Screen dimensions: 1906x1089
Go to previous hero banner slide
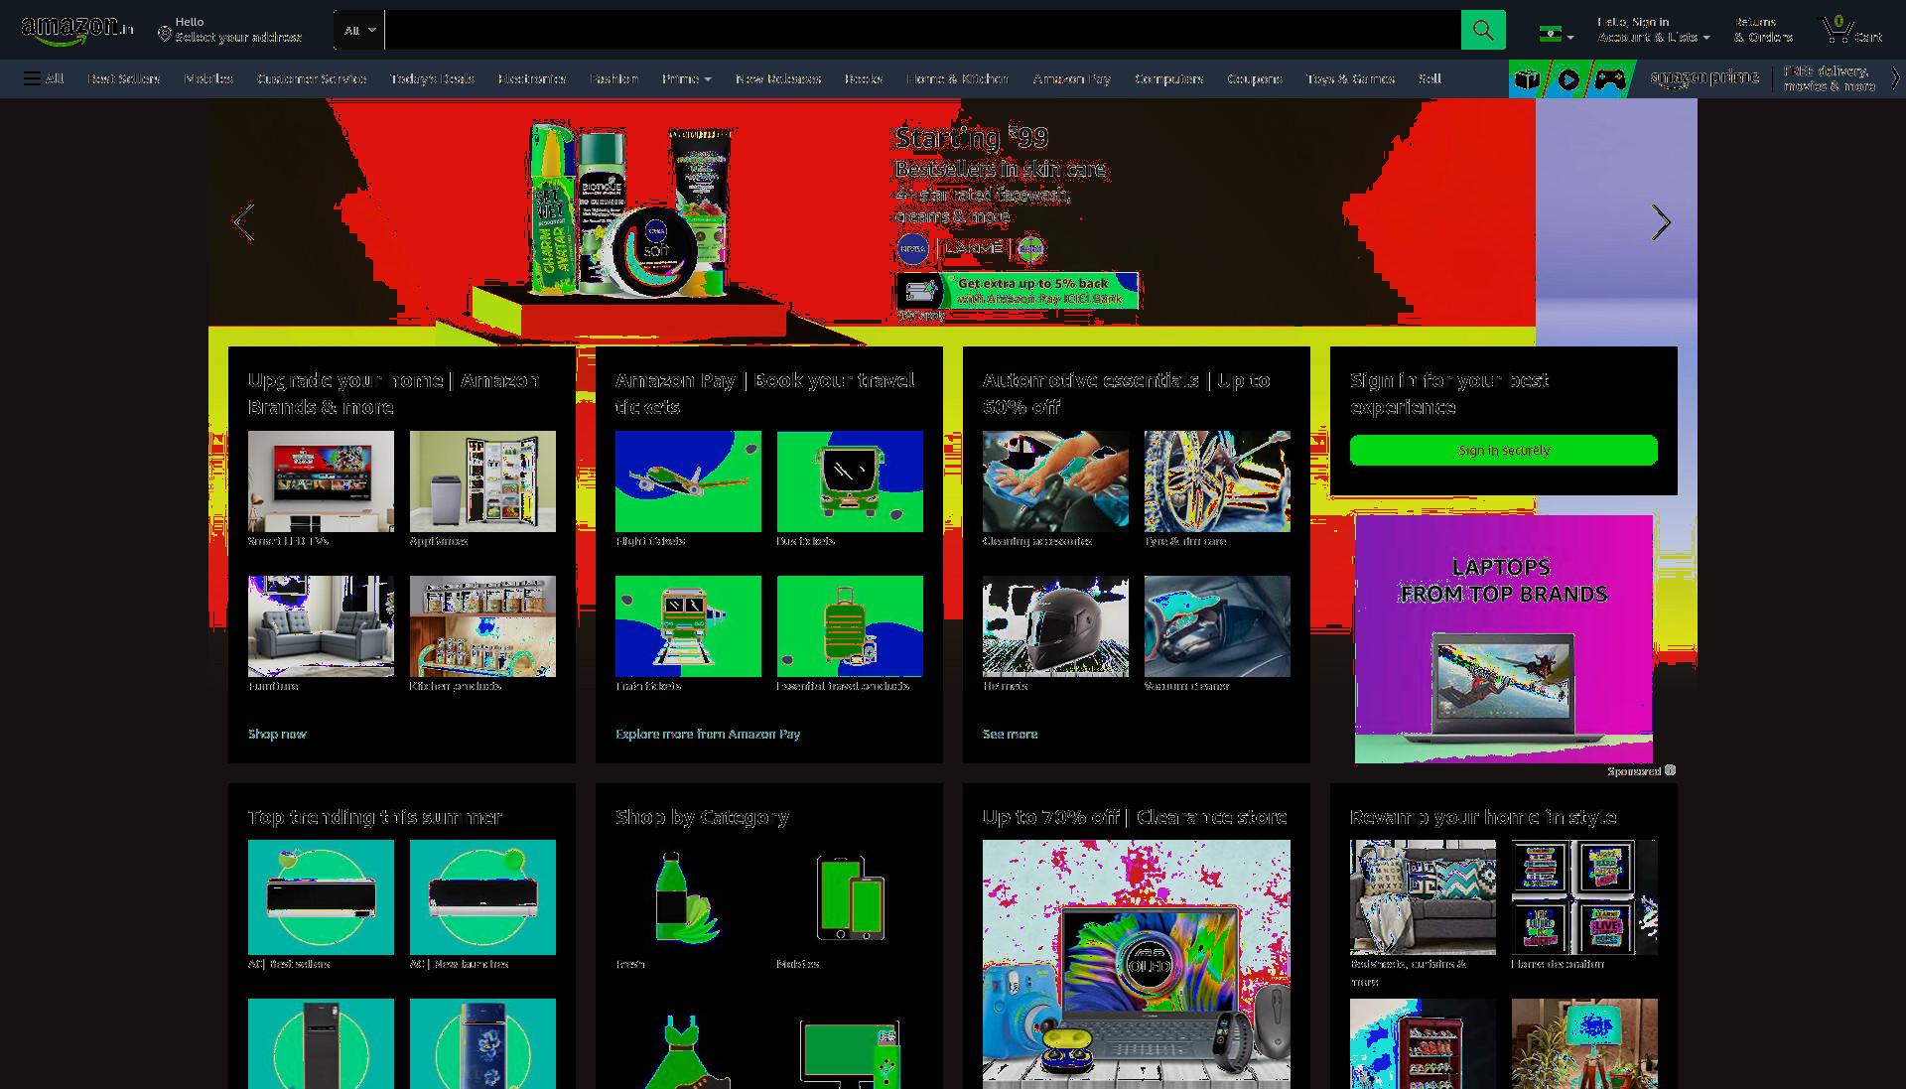coord(243,222)
